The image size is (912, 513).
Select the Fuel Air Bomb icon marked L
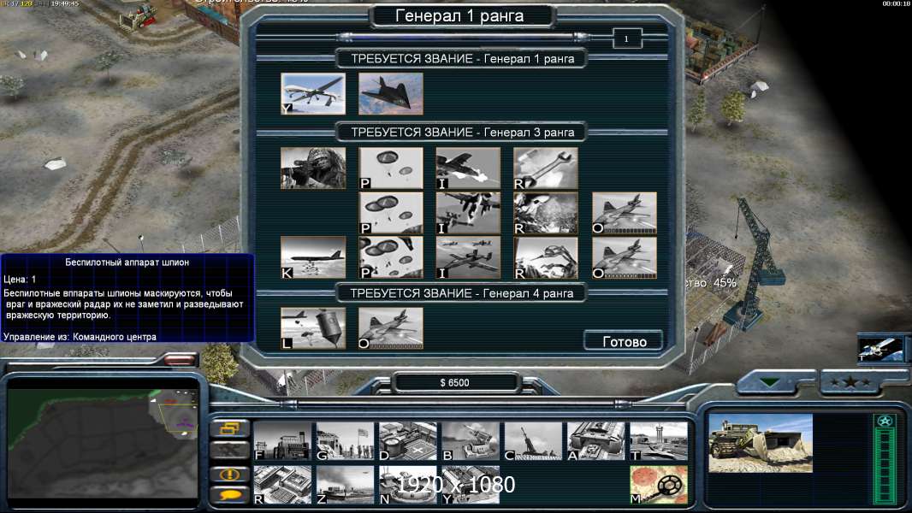(x=313, y=328)
